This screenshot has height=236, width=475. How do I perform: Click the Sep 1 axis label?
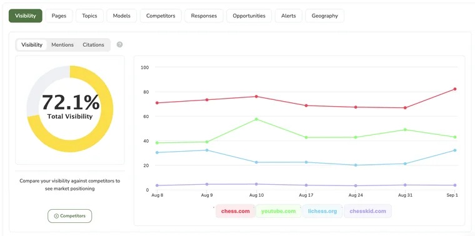pos(452,195)
